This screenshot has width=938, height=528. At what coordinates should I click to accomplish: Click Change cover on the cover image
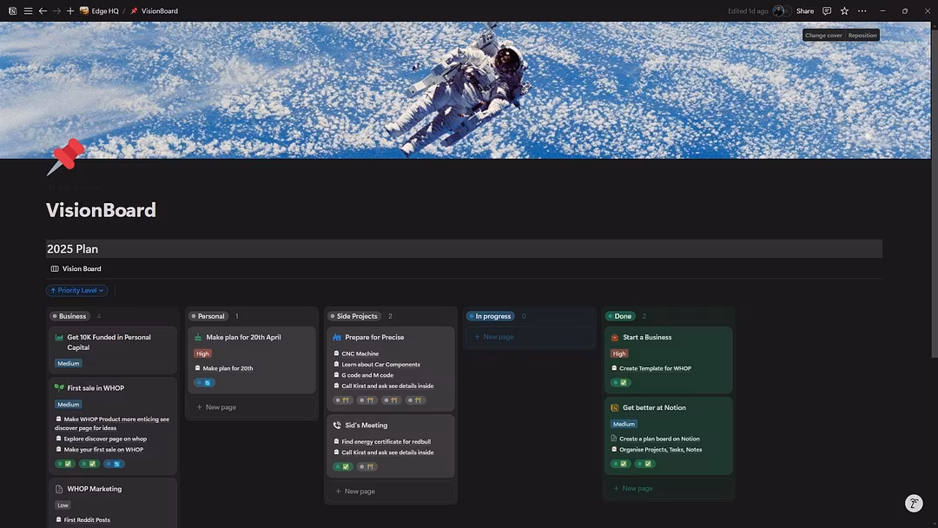pos(822,36)
